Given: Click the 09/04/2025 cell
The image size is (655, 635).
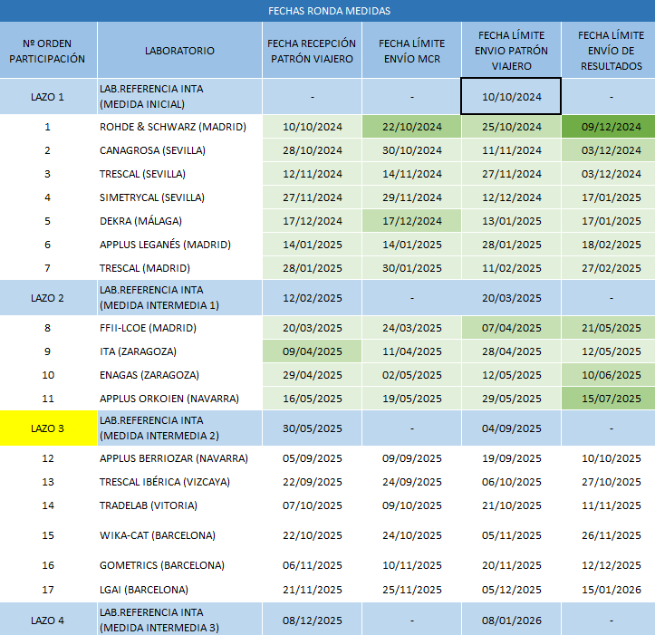Looking at the screenshot, I should point(312,351).
